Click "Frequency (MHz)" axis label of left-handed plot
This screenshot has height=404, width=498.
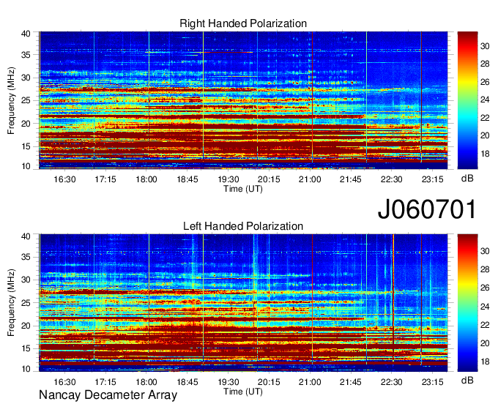tap(11, 303)
